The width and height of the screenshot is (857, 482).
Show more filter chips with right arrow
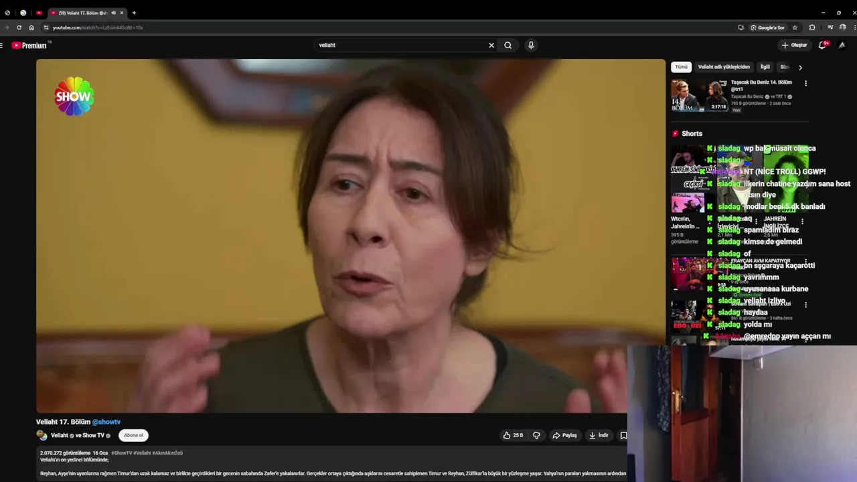point(800,68)
